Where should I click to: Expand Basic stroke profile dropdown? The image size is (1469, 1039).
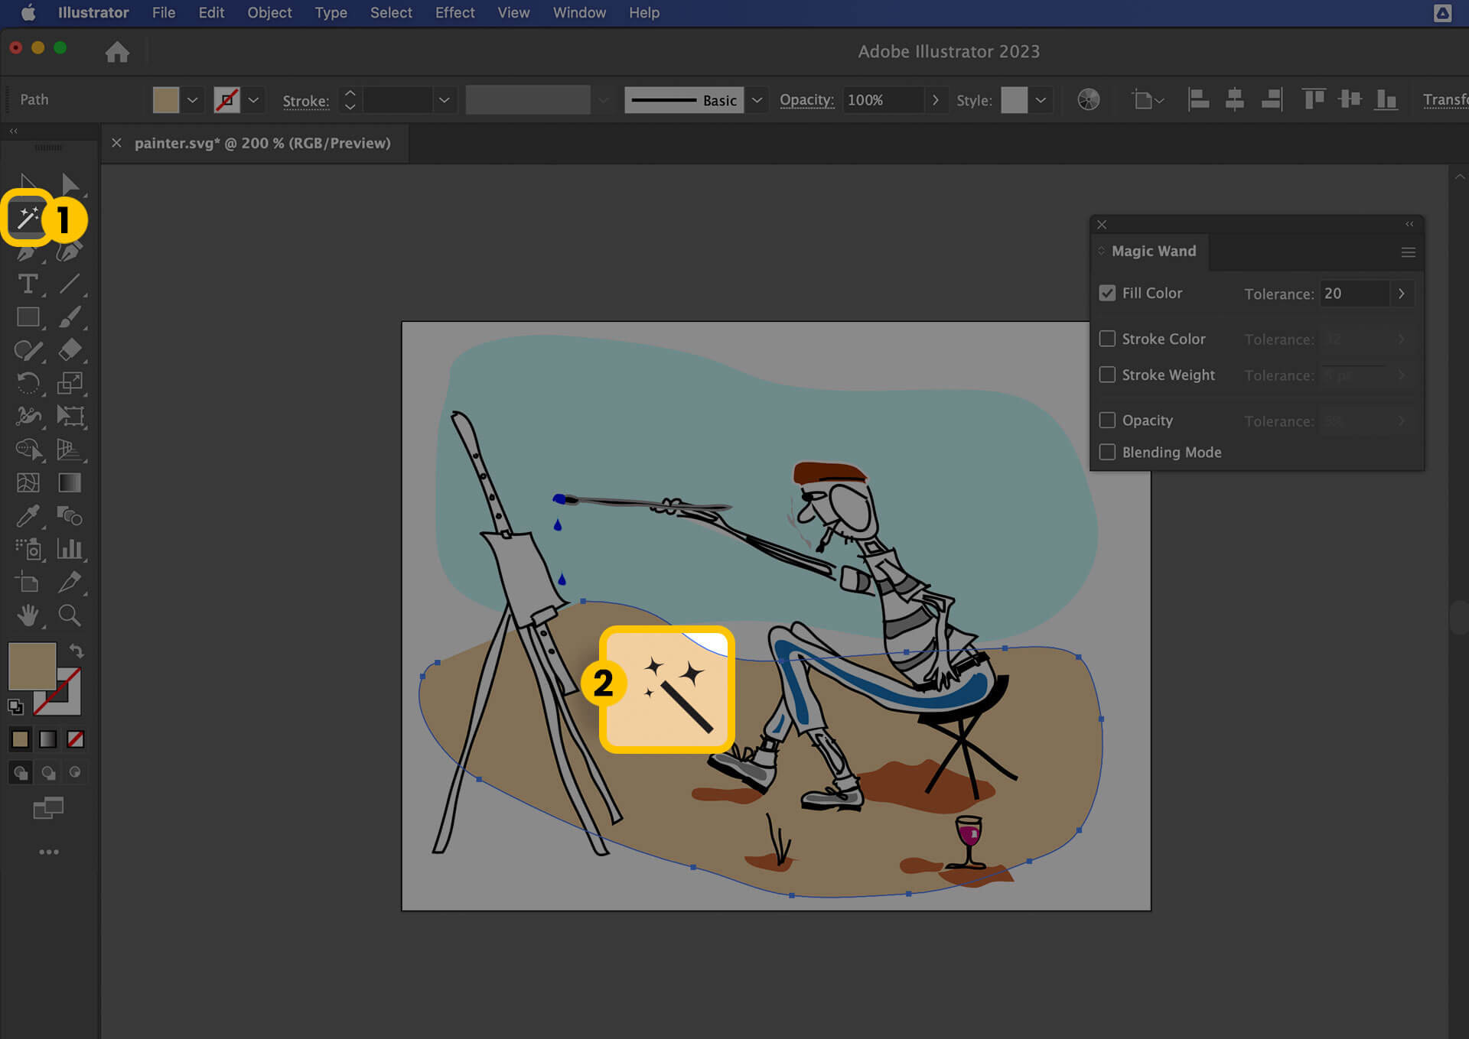[756, 99]
